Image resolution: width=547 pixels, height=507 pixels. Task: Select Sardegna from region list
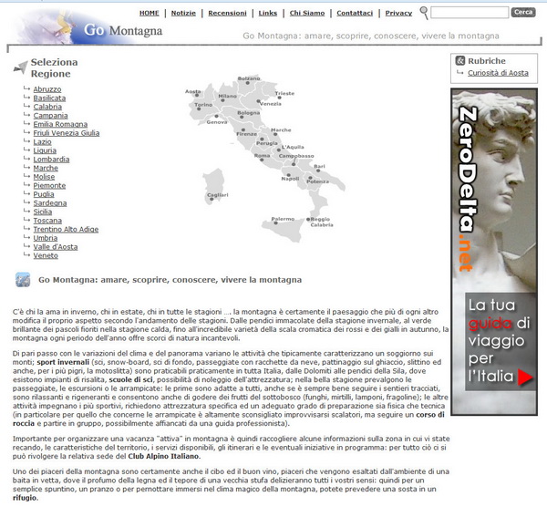click(x=50, y=203)
